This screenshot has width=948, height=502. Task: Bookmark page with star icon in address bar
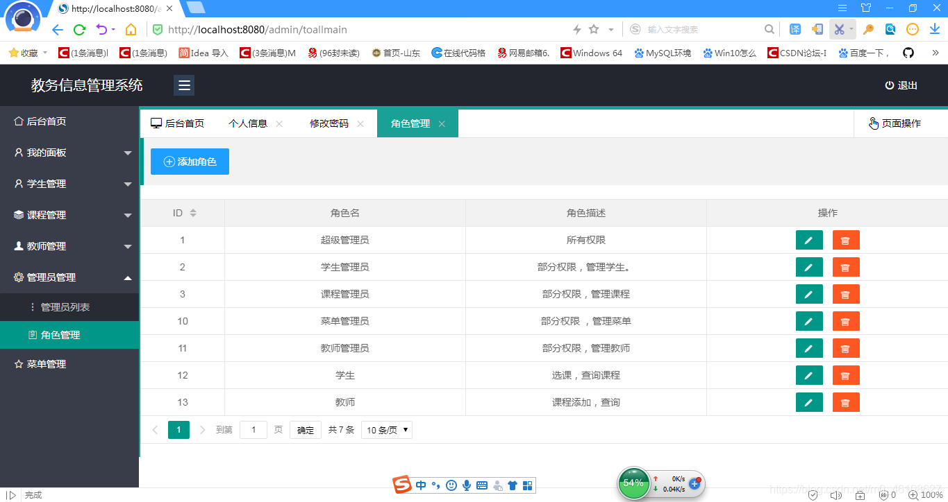(594, 29)
